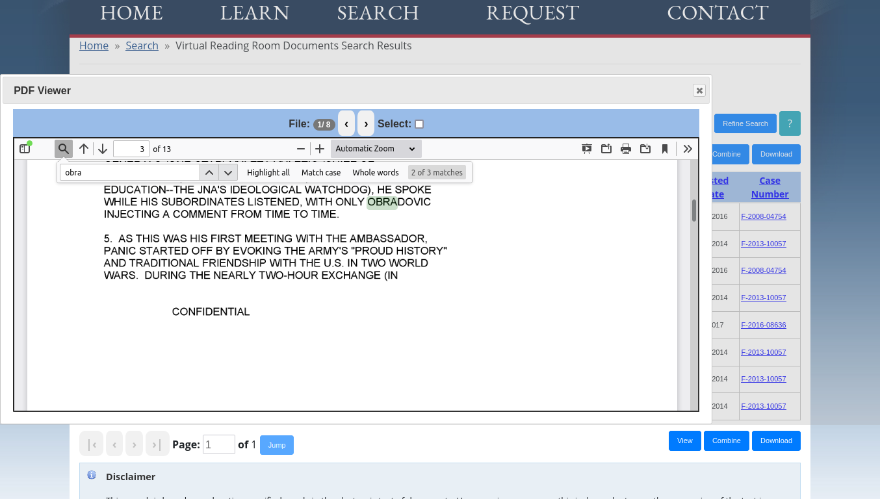Find next match of 'obra'
This screenshot has height=499, width=880.
[228, 172]
